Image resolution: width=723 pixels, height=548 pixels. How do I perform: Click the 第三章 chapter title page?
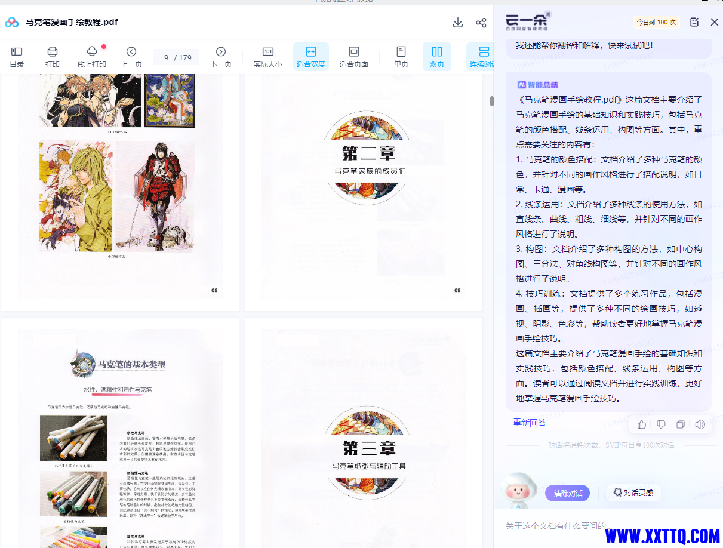364,433
